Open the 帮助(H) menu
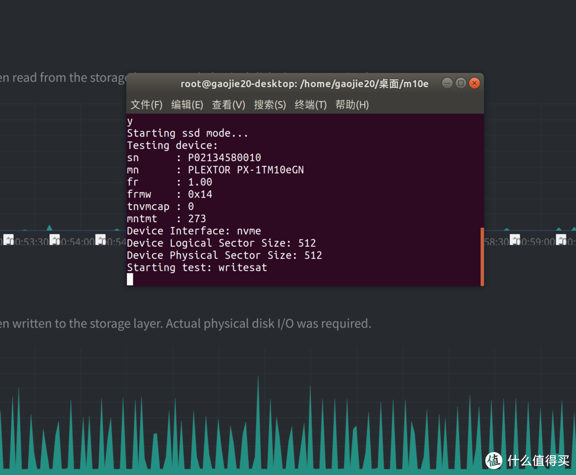The width and height of the screenshot is (576, 475). click(352, 105)
